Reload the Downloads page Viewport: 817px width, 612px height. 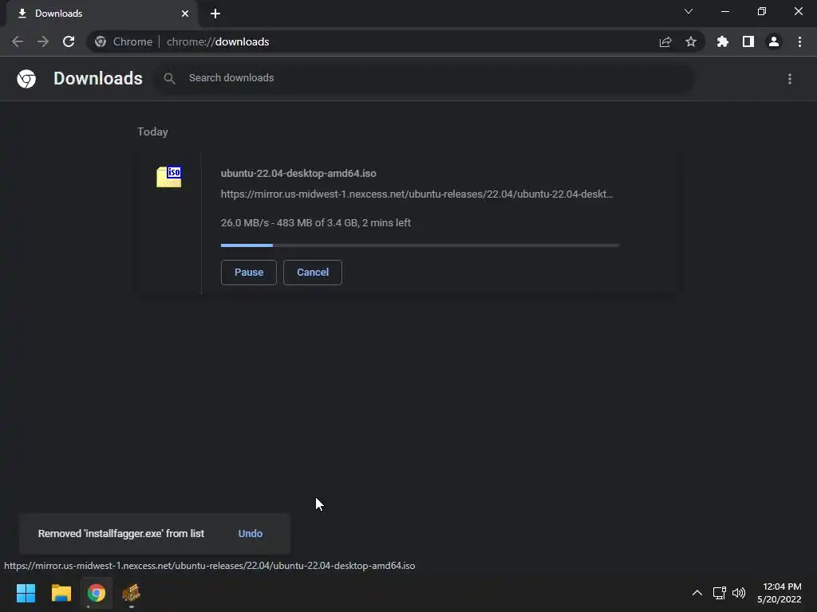pyautogui.click(x=69, y=41)
